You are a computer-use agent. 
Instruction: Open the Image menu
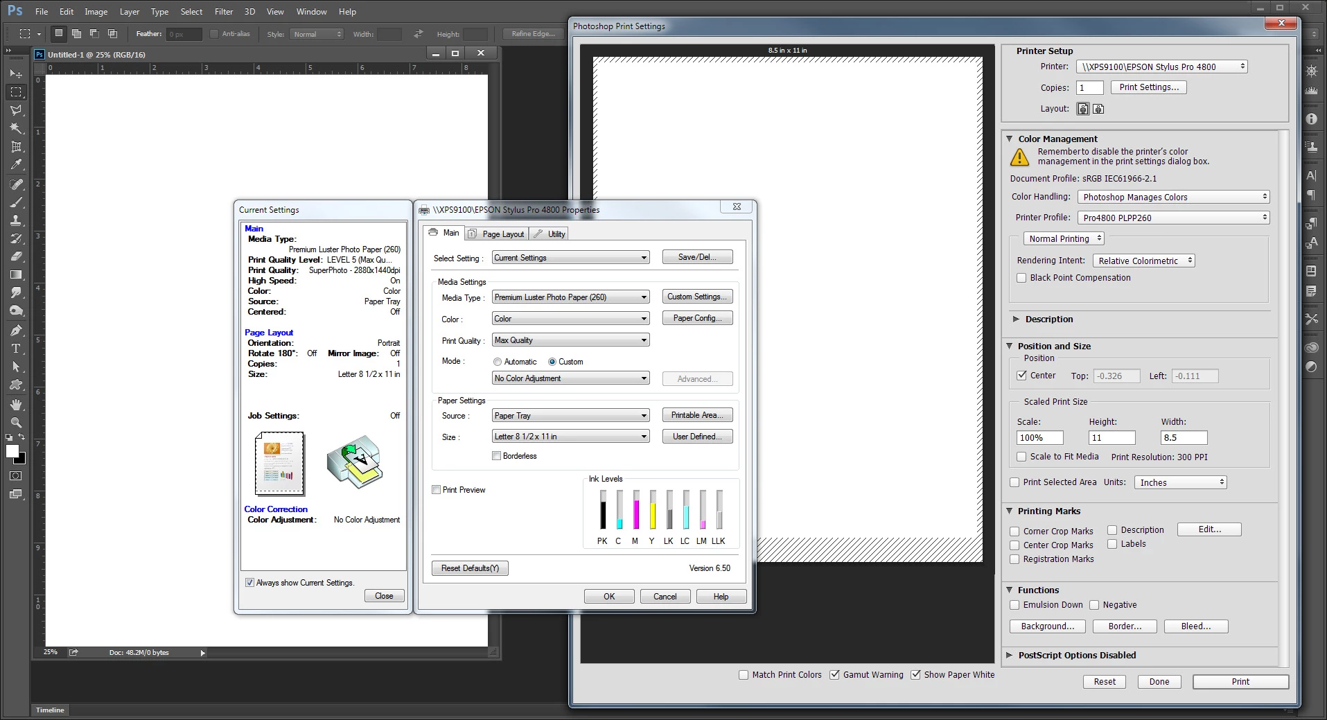pyautogui.click(x=96, y=12)
